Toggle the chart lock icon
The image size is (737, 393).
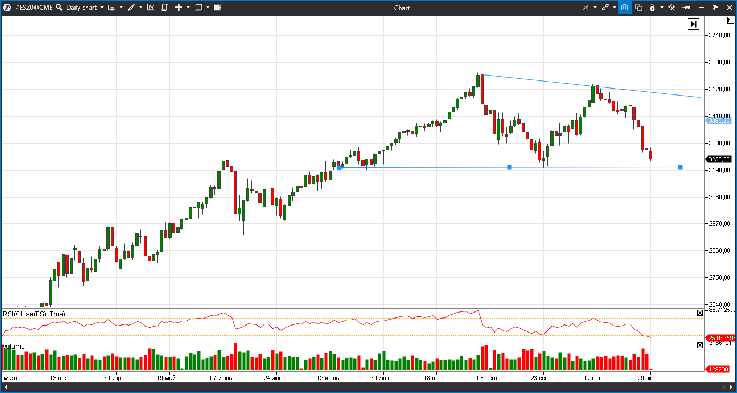point(652,7)
